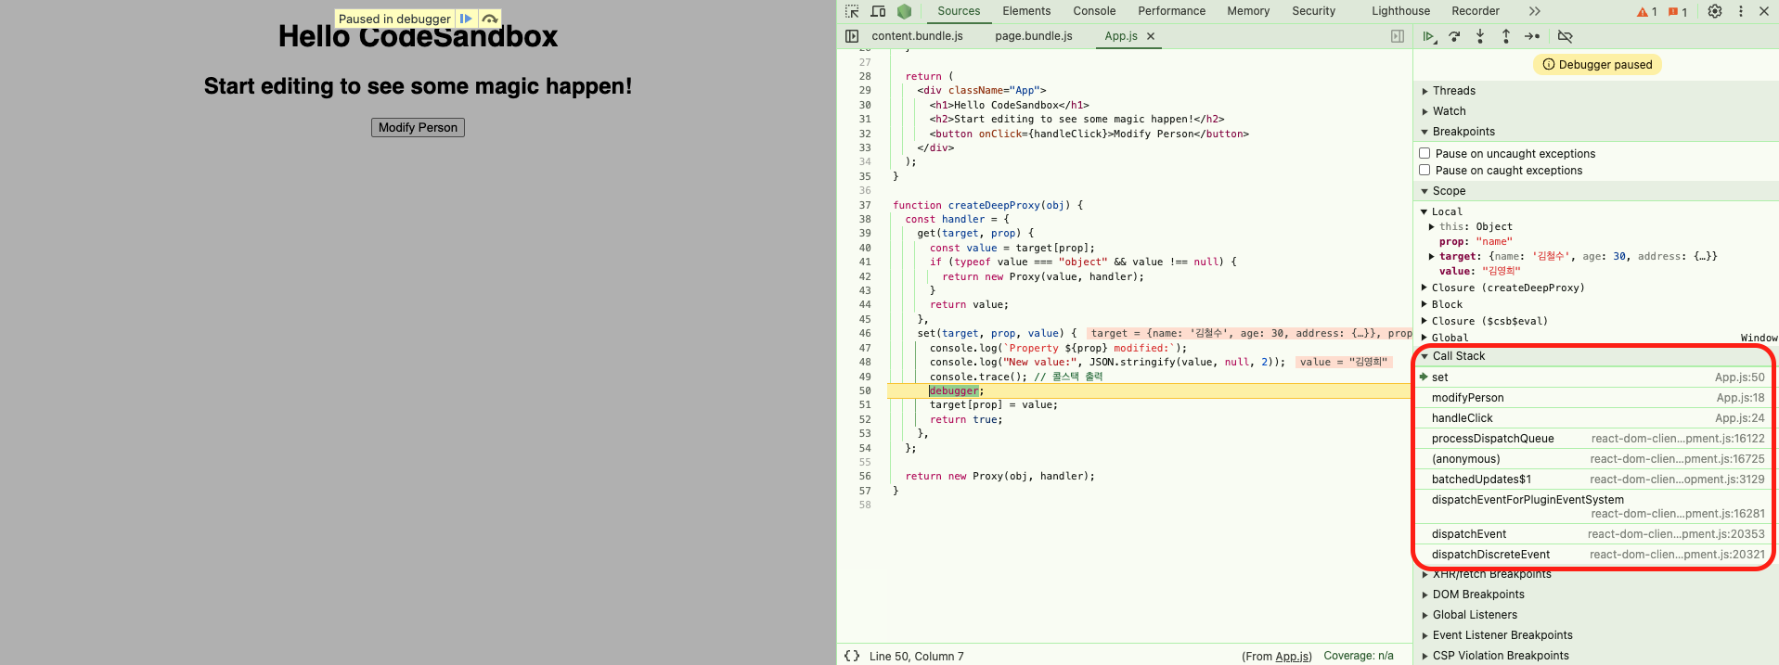Close the DevTools panel

pyautogui.click(x=1764, y=11)
